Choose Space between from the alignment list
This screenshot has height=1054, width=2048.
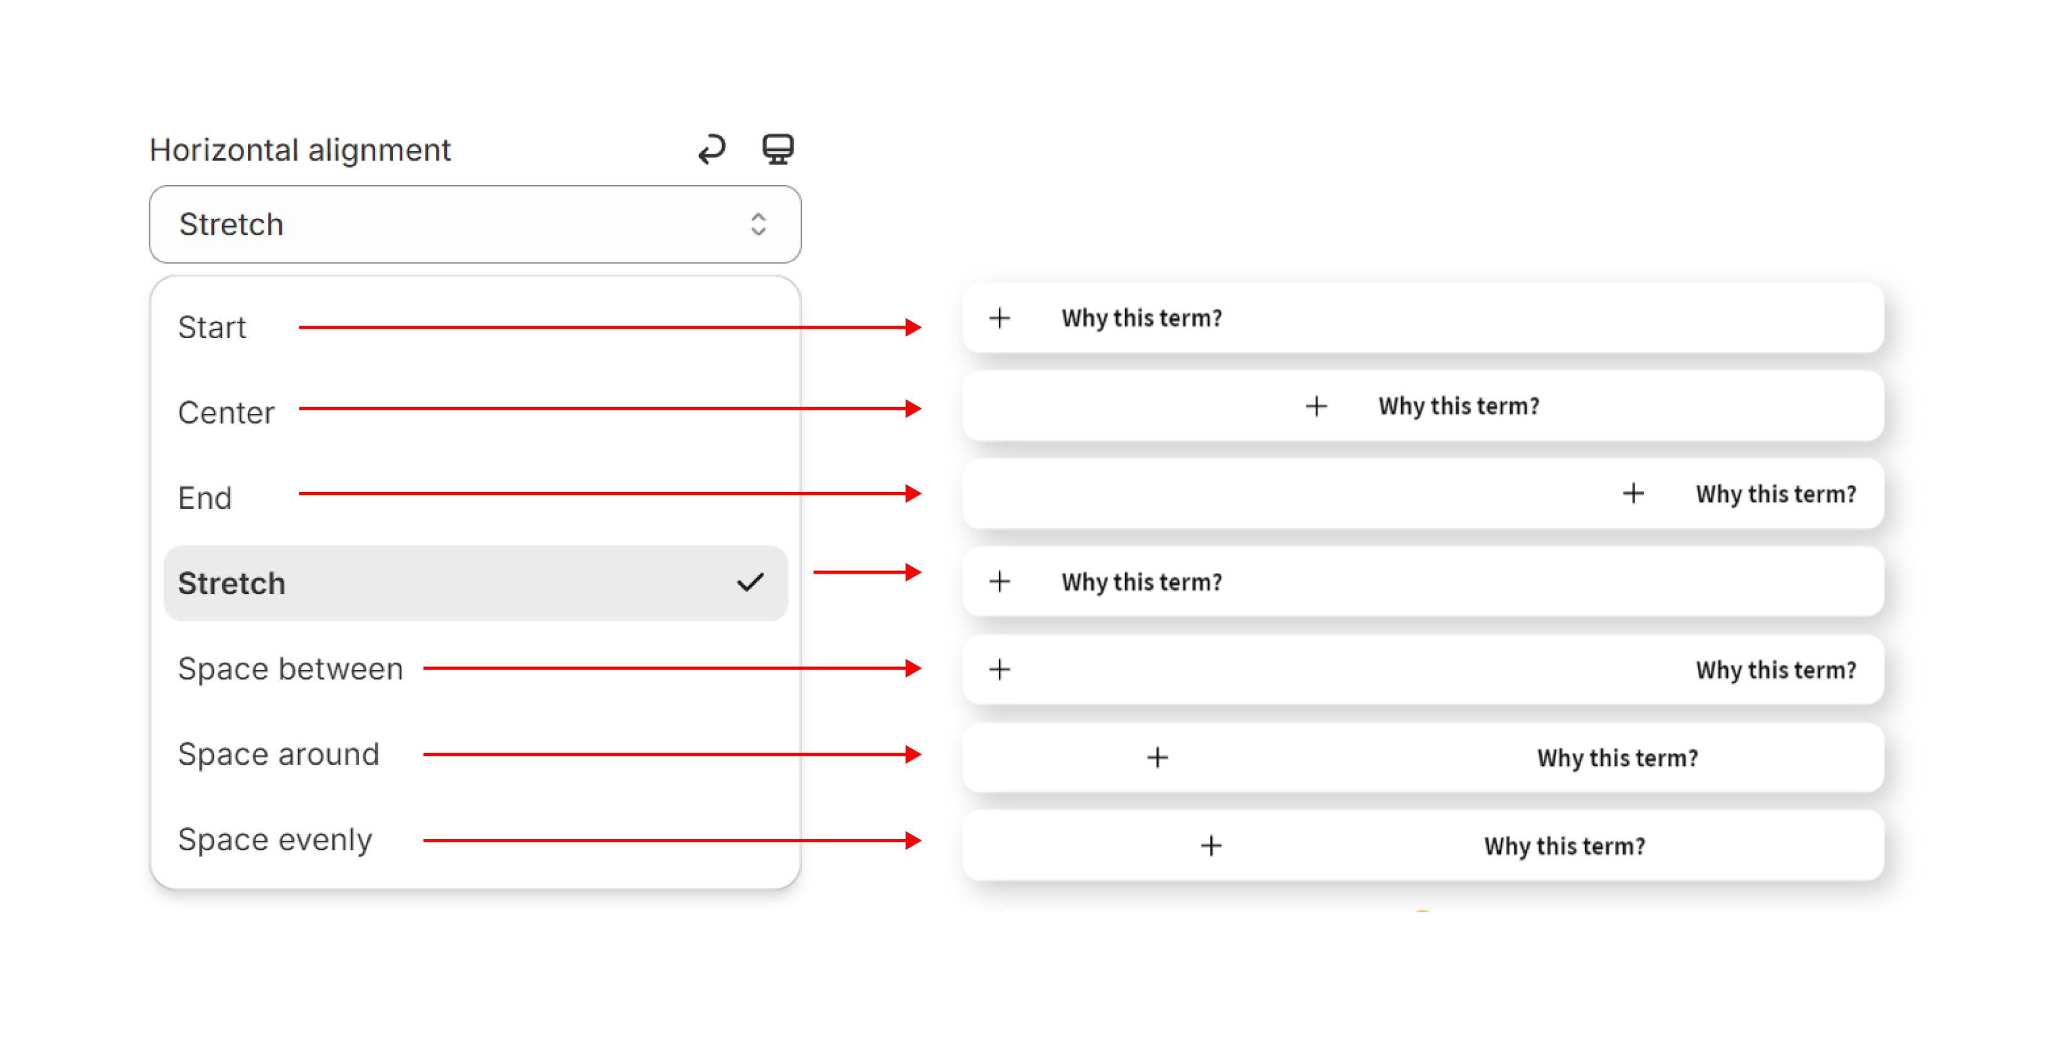point(290,669)
